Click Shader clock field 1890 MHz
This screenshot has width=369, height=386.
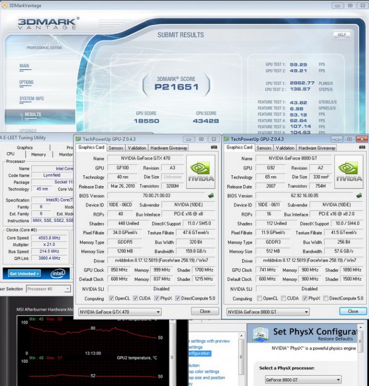(x=352, y=270)
